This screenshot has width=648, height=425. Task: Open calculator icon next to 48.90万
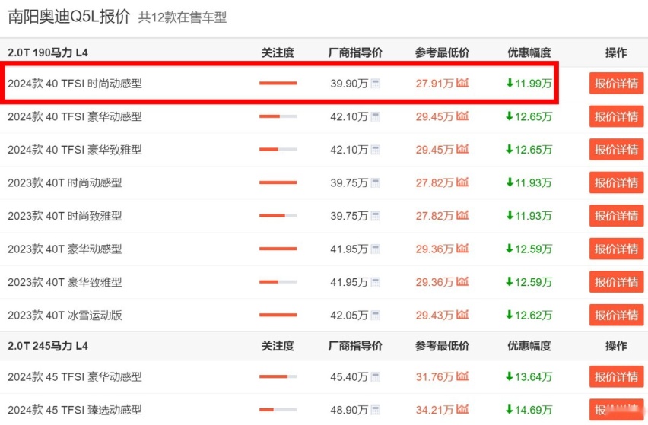tap(376, 411)
